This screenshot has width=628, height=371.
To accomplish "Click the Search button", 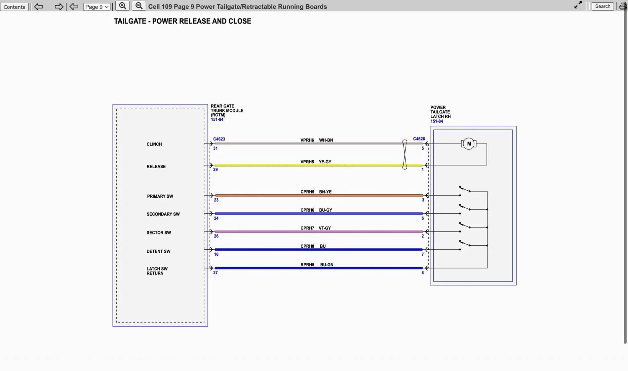I will 602,6.
